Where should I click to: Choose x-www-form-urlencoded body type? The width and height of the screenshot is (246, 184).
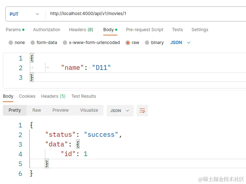[x=65, y=43]
